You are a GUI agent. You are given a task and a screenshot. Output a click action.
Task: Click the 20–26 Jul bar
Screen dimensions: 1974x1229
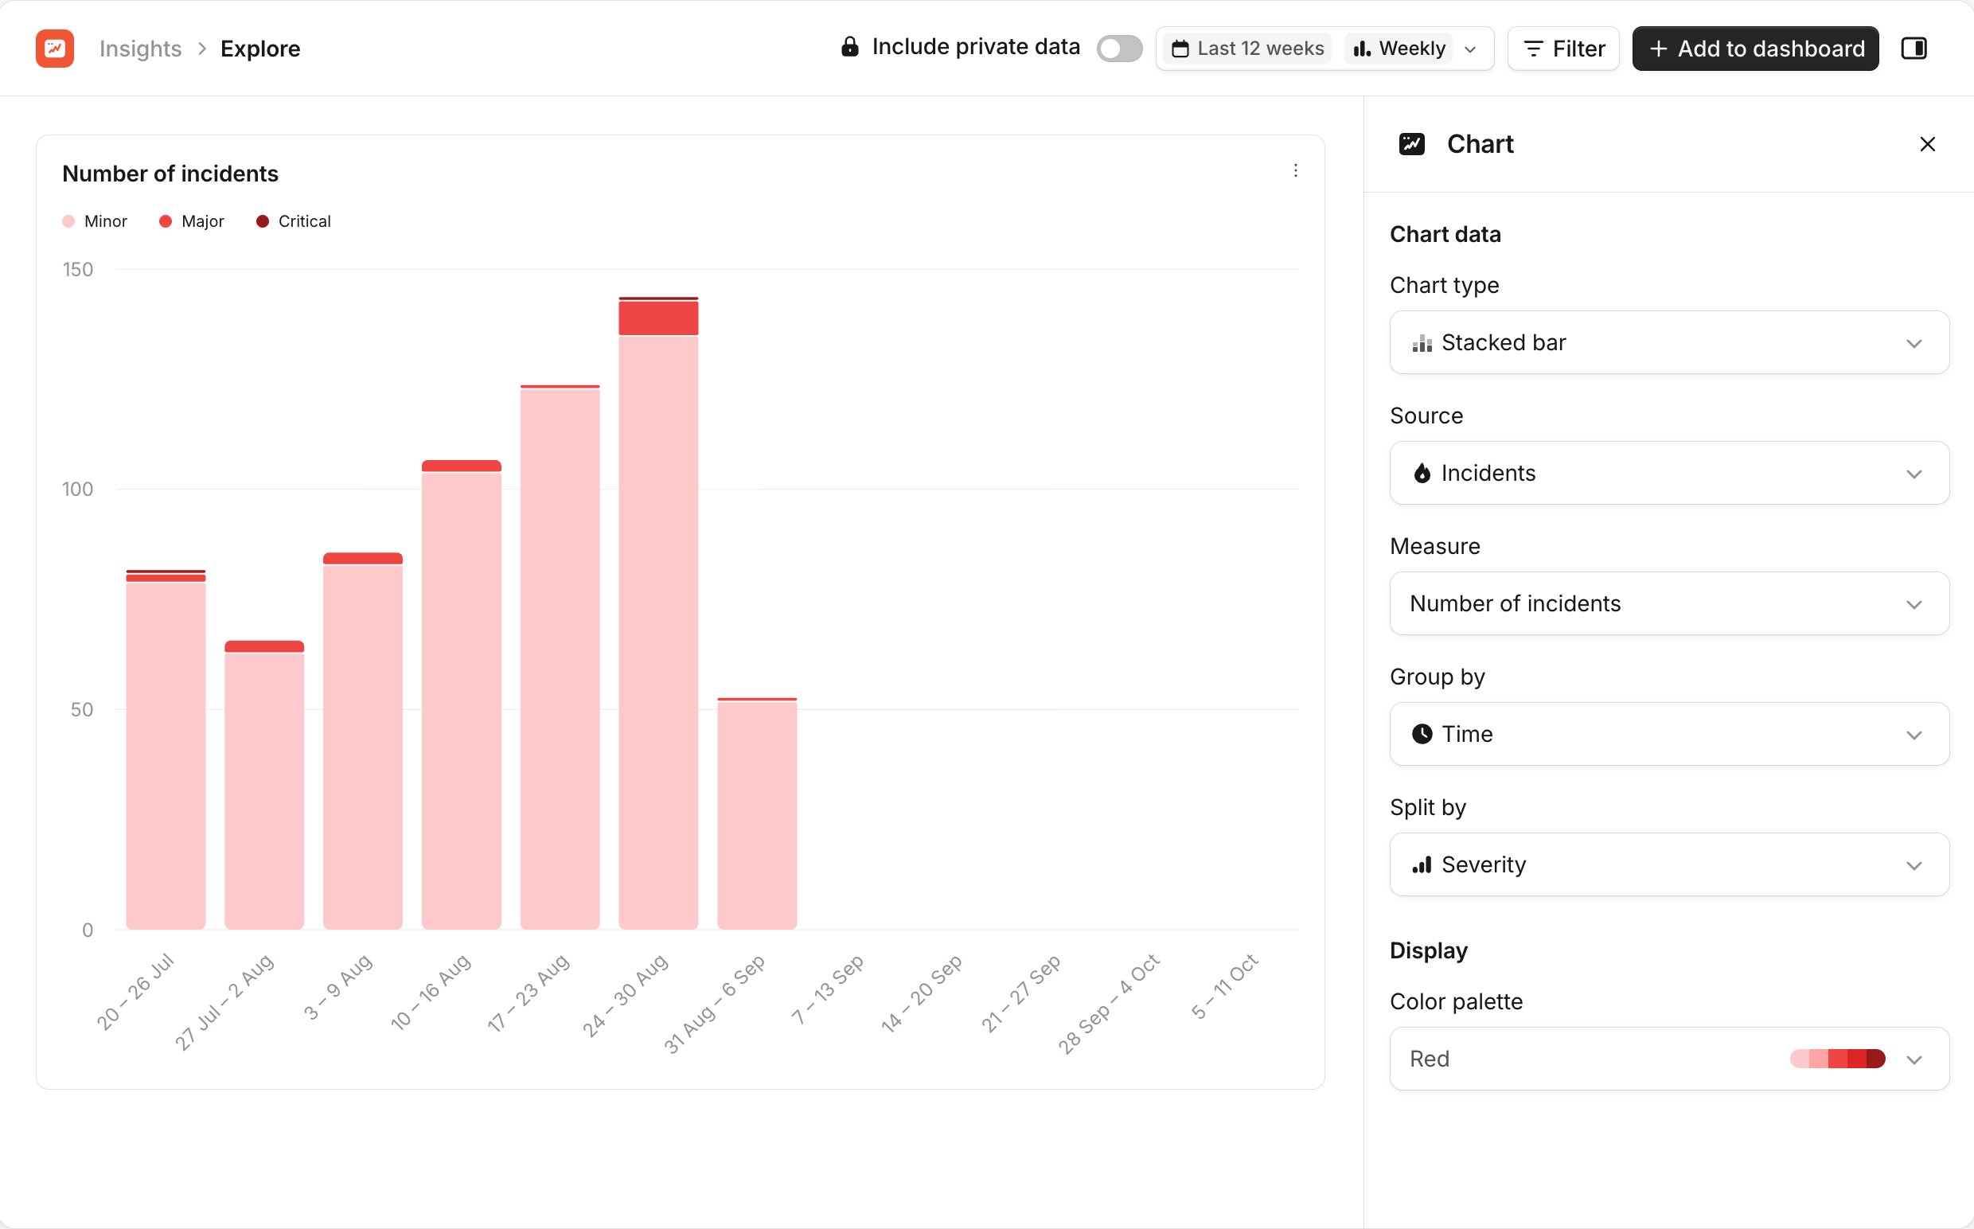coord(165,751)
